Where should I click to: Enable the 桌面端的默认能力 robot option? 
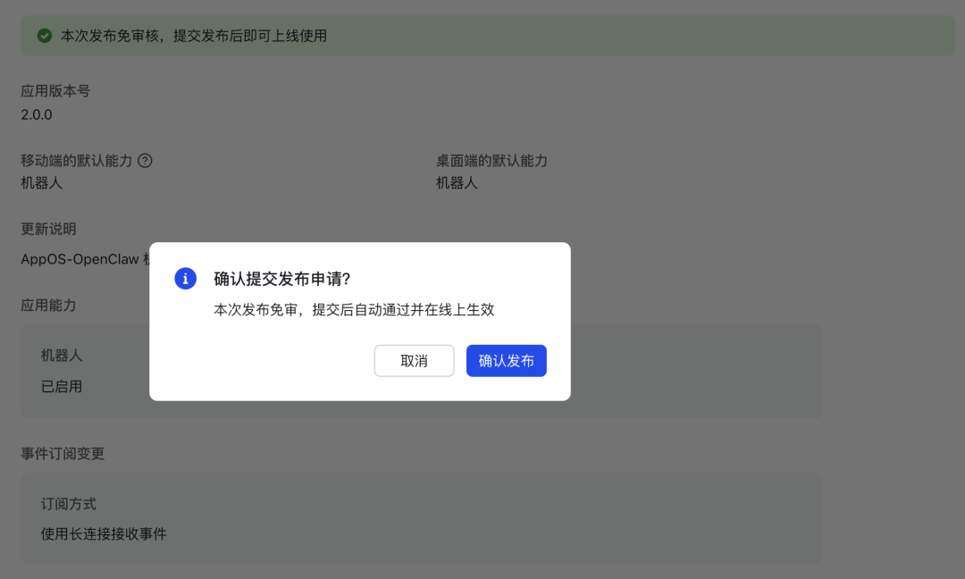(x=457, y=183)
